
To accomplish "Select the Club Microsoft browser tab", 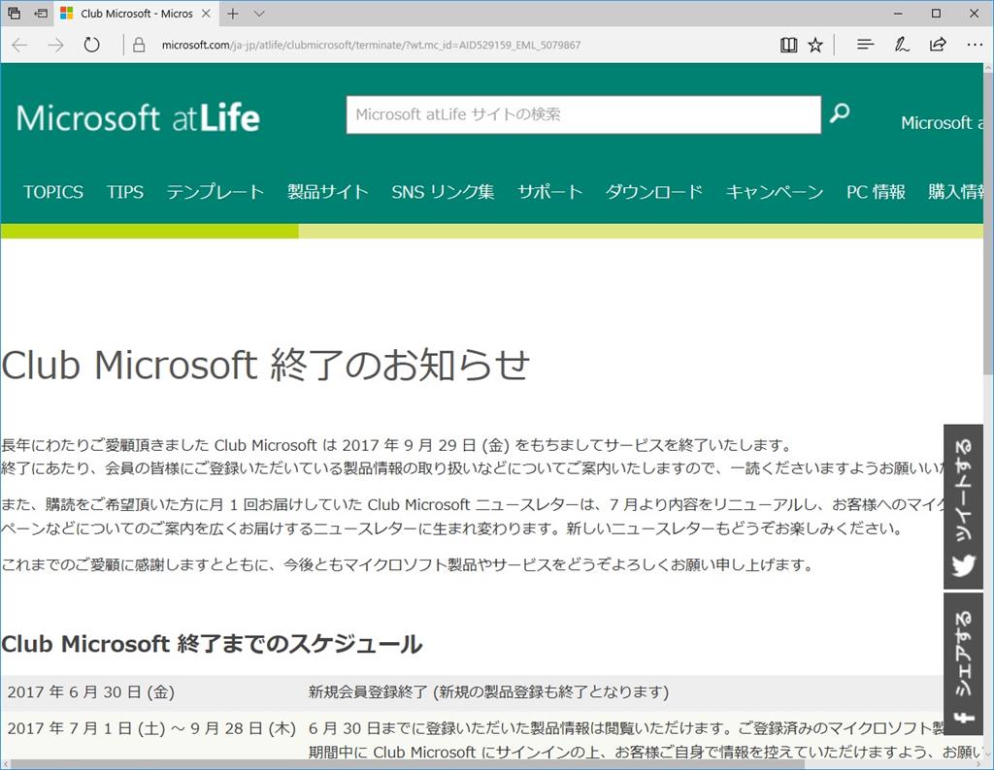I will point(136,14).
